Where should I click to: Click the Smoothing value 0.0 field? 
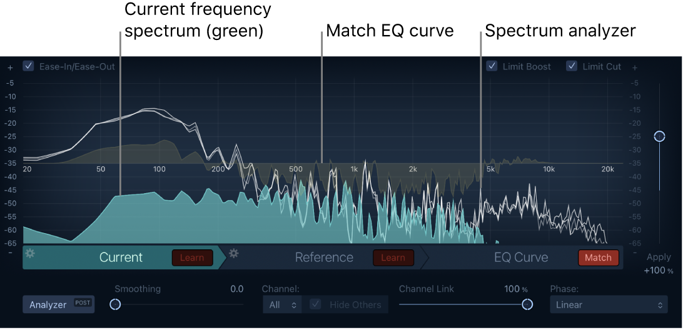pos(236,289)
